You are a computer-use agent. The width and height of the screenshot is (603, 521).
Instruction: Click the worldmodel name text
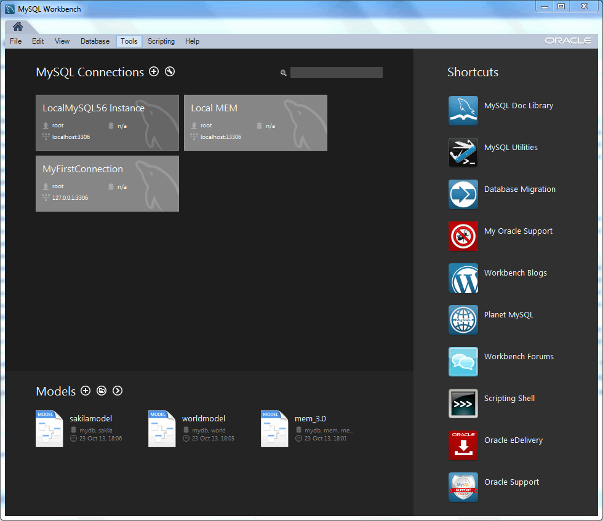(204, 419)
